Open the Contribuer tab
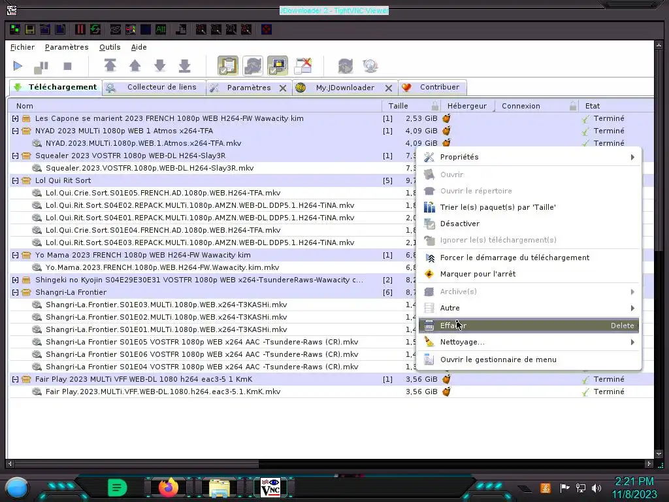 tap(432, 87)
